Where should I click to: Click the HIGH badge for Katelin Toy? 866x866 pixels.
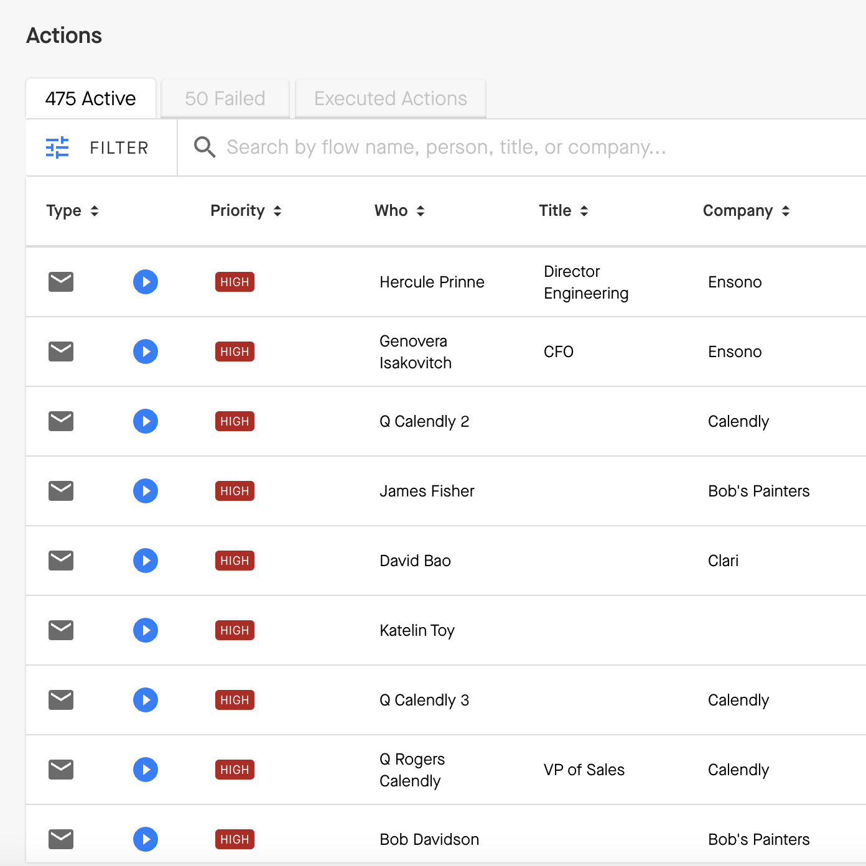[235, 630]
